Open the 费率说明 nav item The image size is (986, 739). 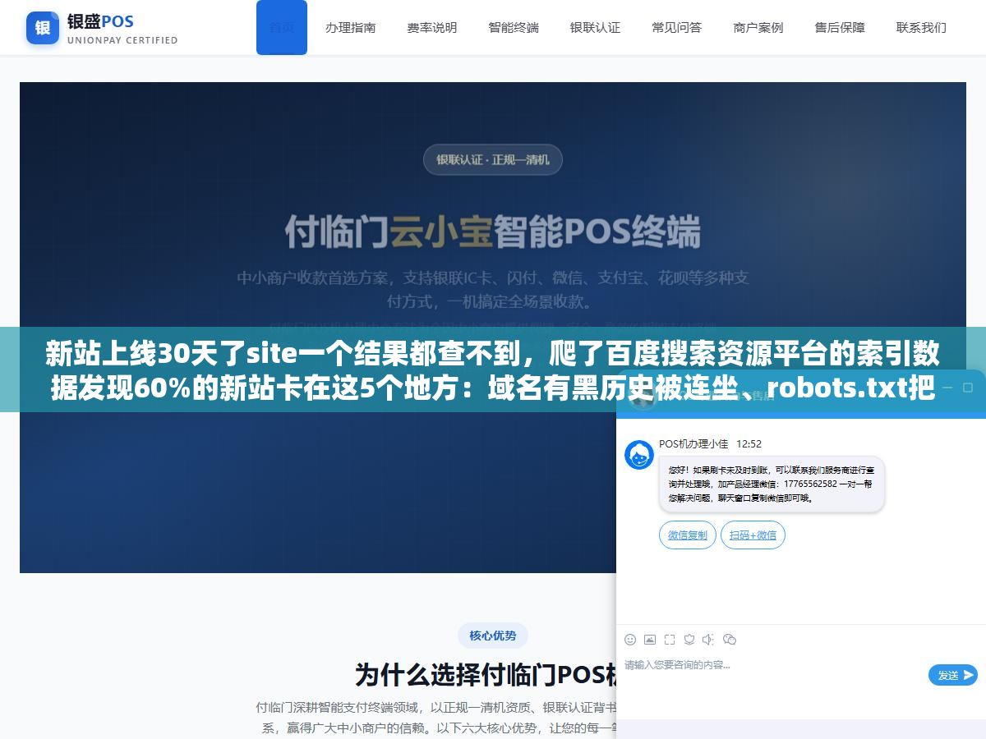pos(432,27)
